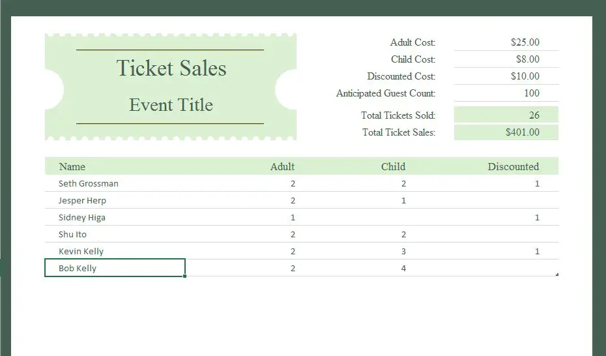Select the Bob Kelly name cell
Viewport: 606px width, 356px height.
pos(115,268)
